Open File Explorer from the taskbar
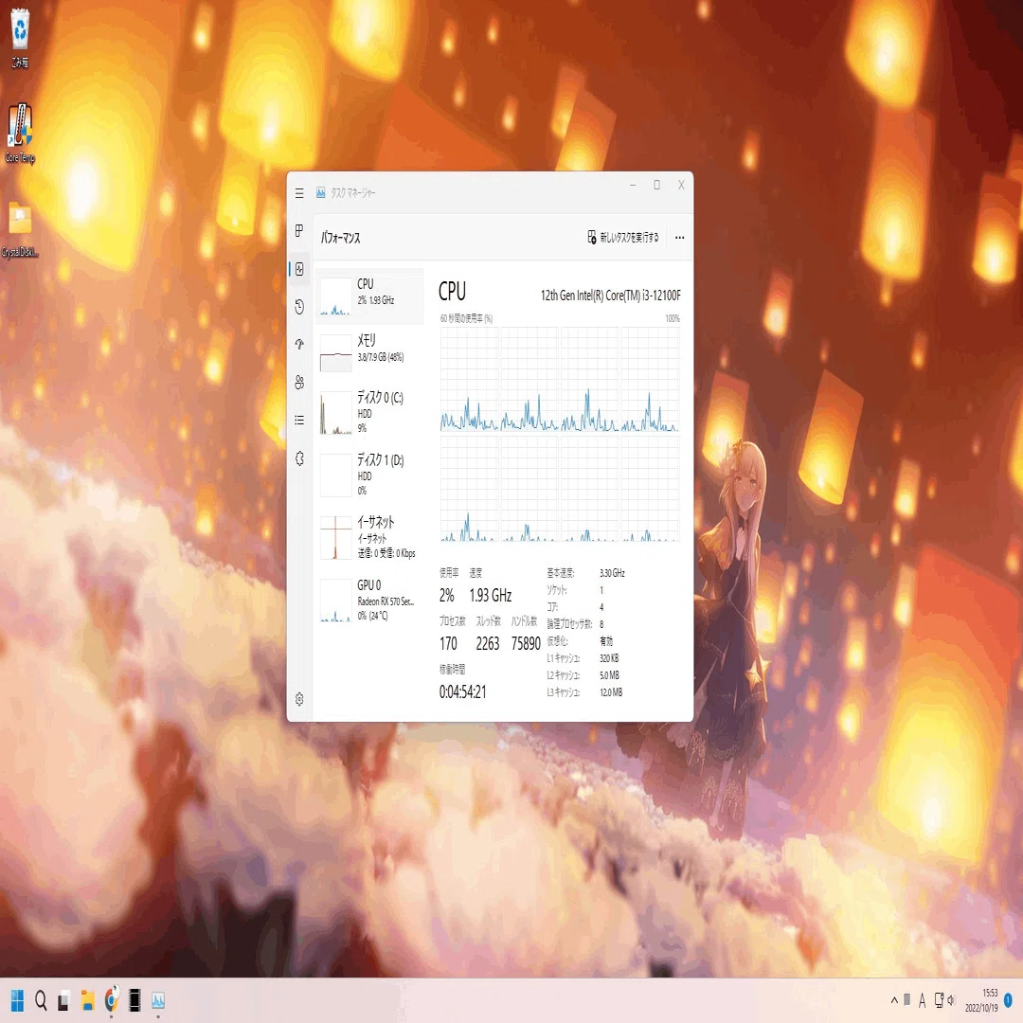The width and height of the screenshot is (1023, 1023). click(x=87, y=1000)
